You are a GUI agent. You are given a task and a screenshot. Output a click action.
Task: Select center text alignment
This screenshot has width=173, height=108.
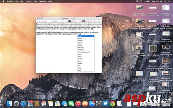[86, 21]
